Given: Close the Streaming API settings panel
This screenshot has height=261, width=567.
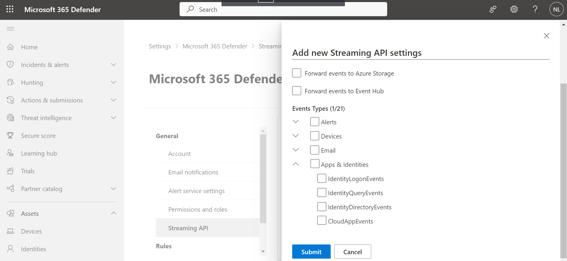Looking at the screenshot, I should 547,36.
